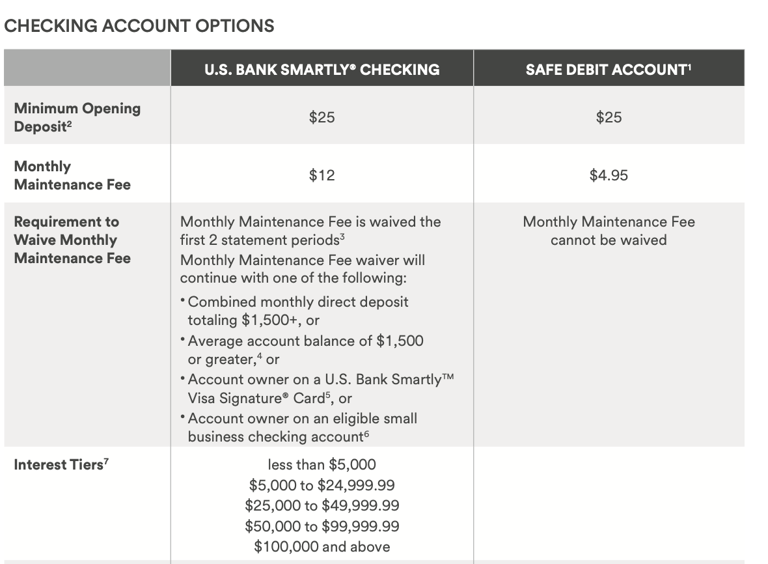768x564 pixels.
Task: Click the $100,000 and above tier
Action: pos(322,546)
